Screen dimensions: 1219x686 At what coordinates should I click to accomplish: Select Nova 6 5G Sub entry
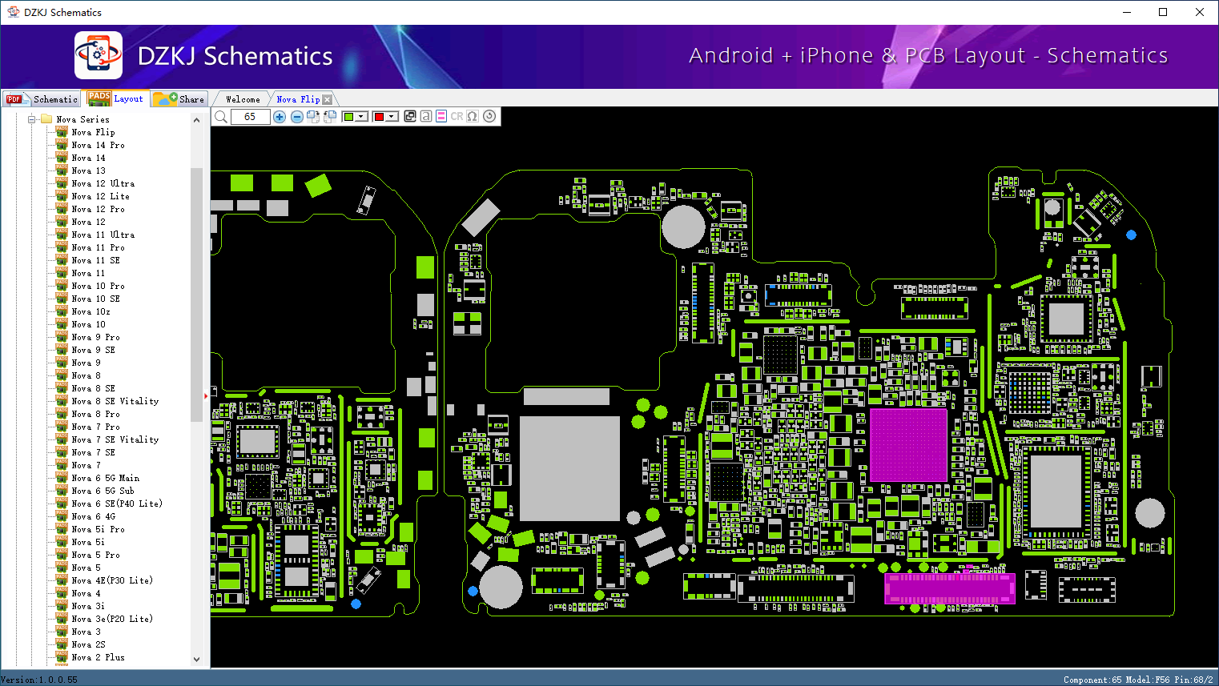103,491
